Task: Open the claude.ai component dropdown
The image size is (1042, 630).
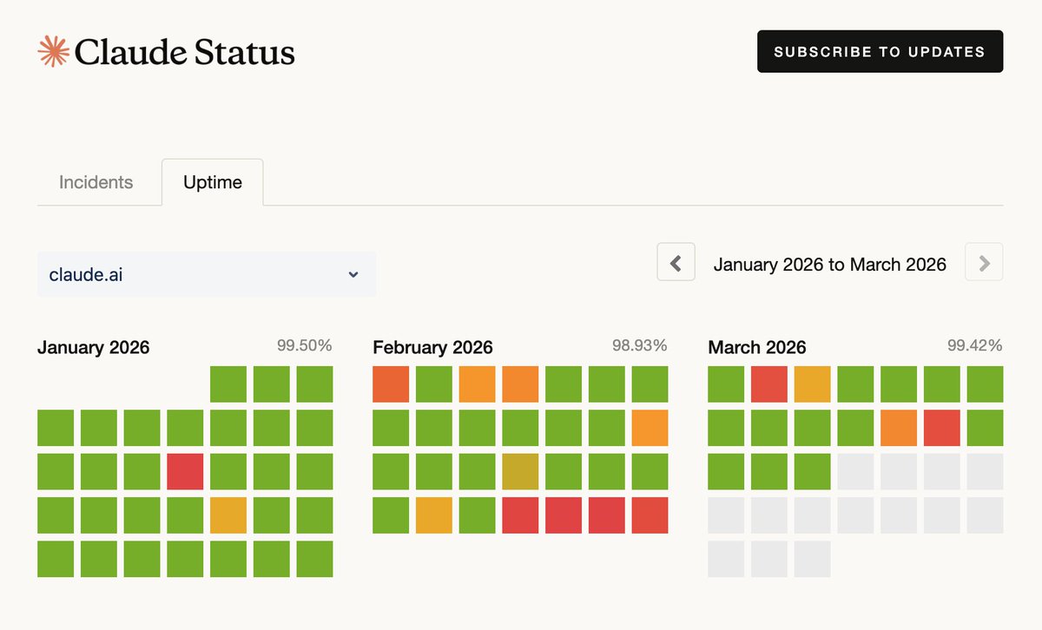Action: [207, 274]
